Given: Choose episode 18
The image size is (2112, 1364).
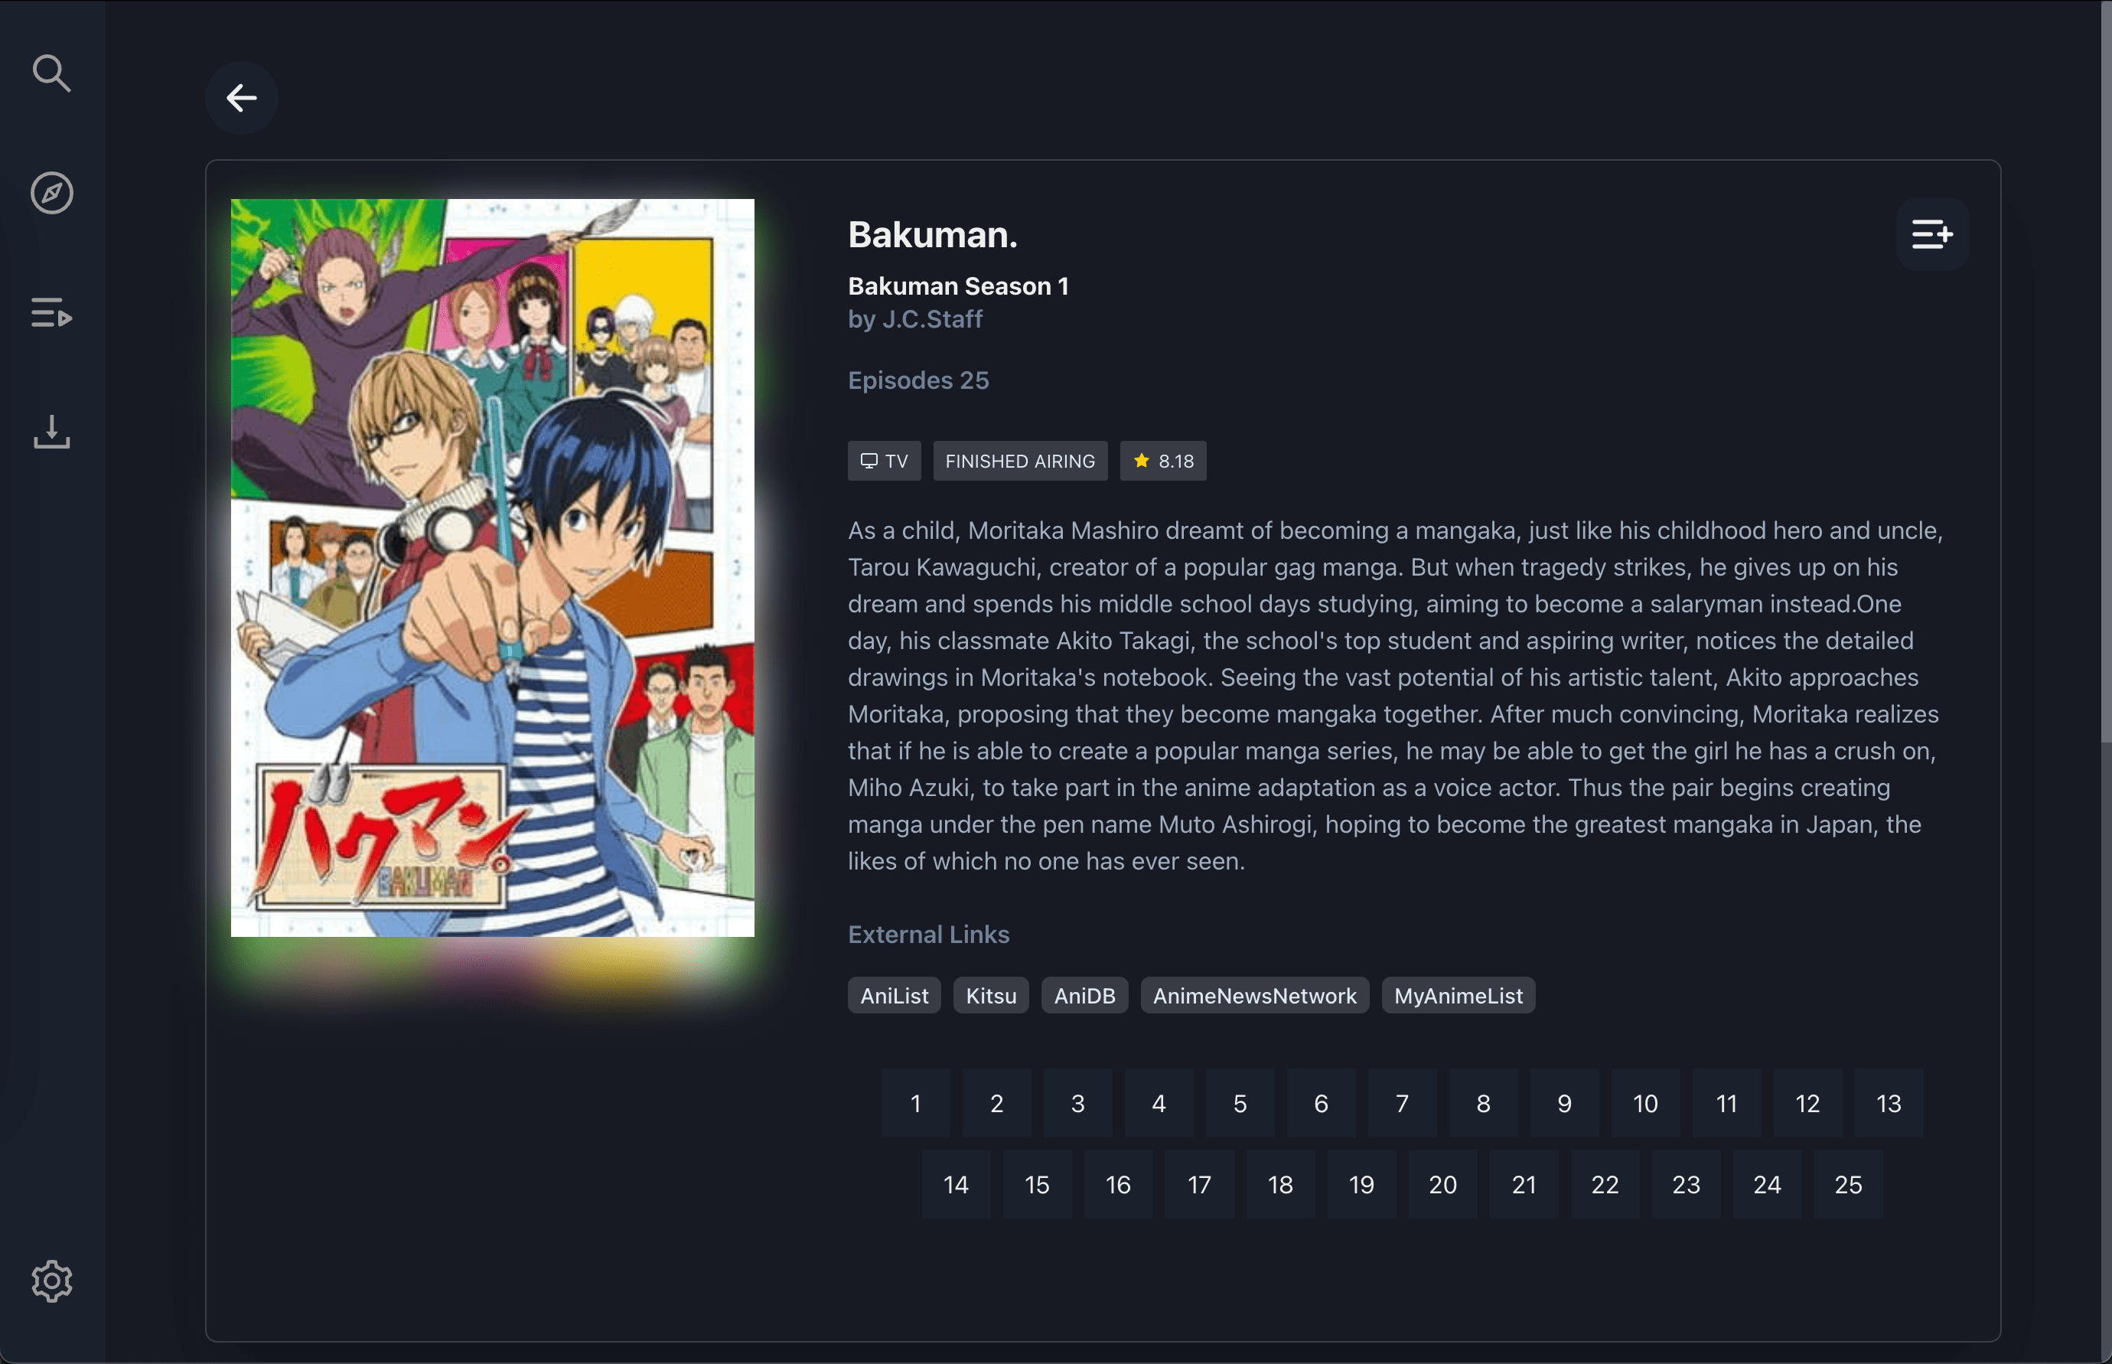Looking at the screenshot, I should 1280,1185.
